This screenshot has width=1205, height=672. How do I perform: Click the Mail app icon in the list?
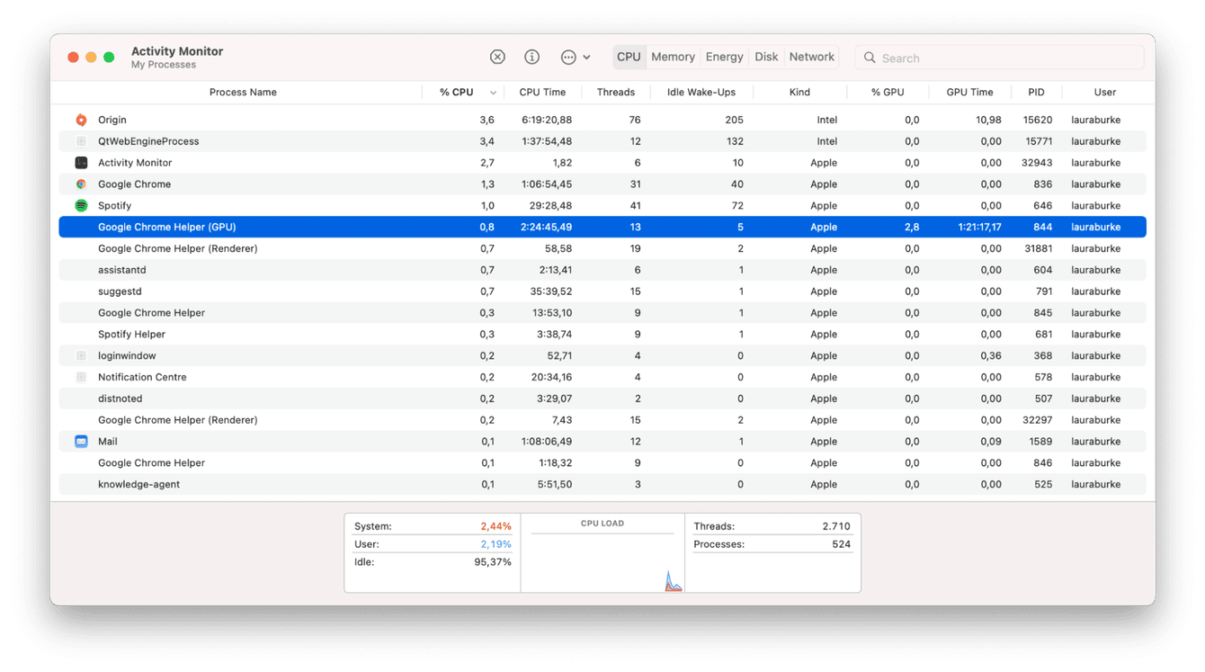click(x=79, y=441)
